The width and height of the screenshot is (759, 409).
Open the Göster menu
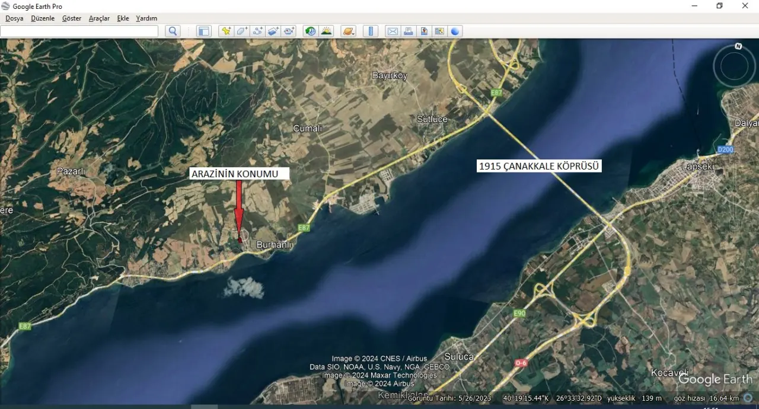[x=72, y=18]
